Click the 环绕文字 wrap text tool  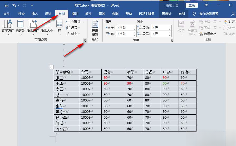(192, 28)
